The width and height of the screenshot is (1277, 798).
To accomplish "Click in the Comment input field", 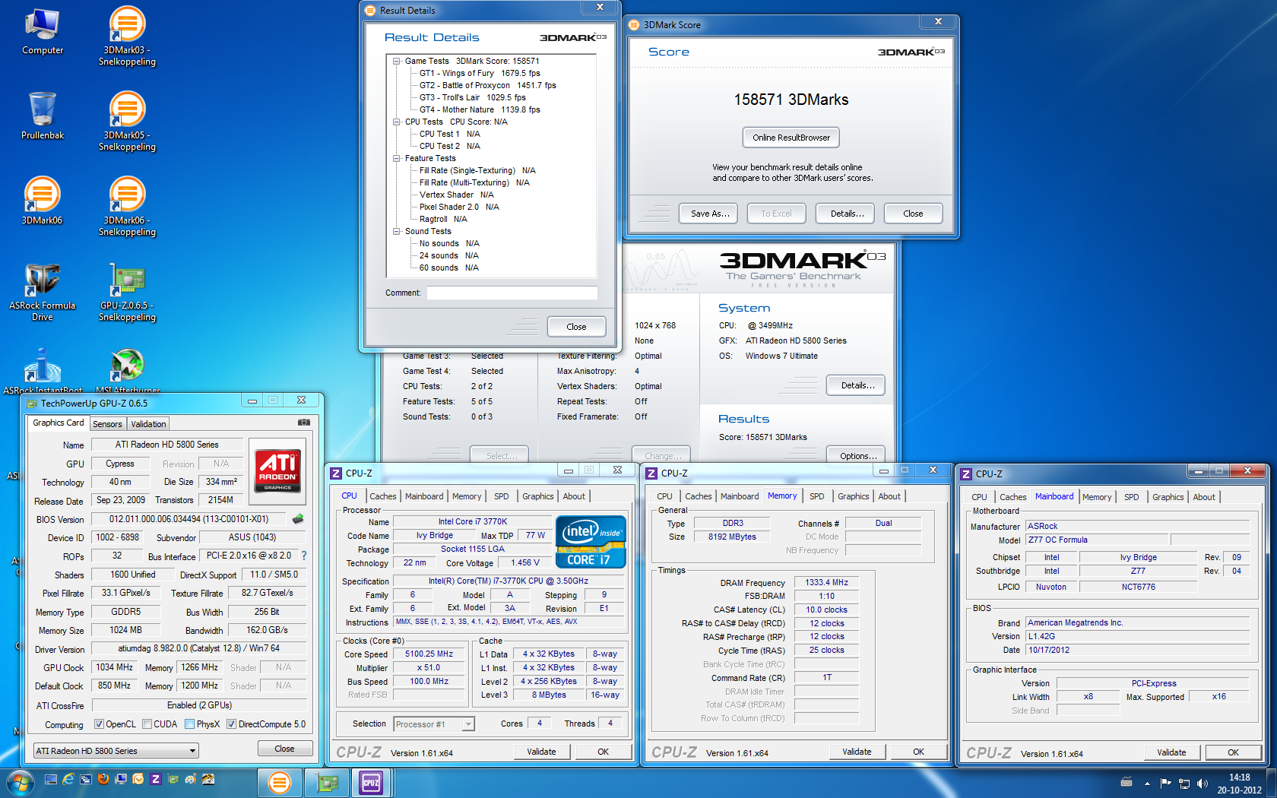I will pos(512,293).
